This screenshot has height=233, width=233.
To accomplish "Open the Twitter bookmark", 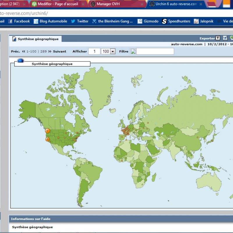I will [80, 21].
